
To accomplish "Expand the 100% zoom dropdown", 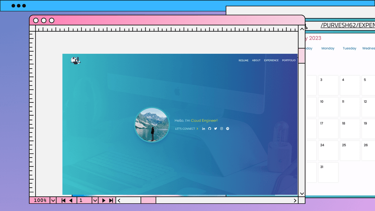I will [x=53, y=200].
